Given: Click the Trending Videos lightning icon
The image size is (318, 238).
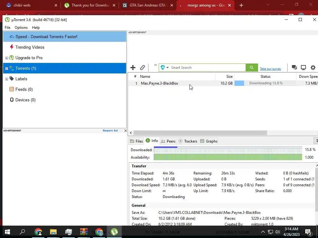Looking at the screenshot, I should point(11,47).
